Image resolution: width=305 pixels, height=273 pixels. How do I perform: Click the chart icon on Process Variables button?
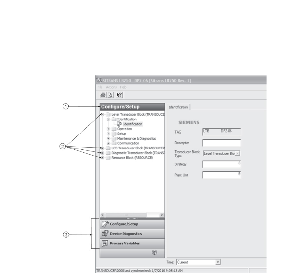(x=105, y=243)
